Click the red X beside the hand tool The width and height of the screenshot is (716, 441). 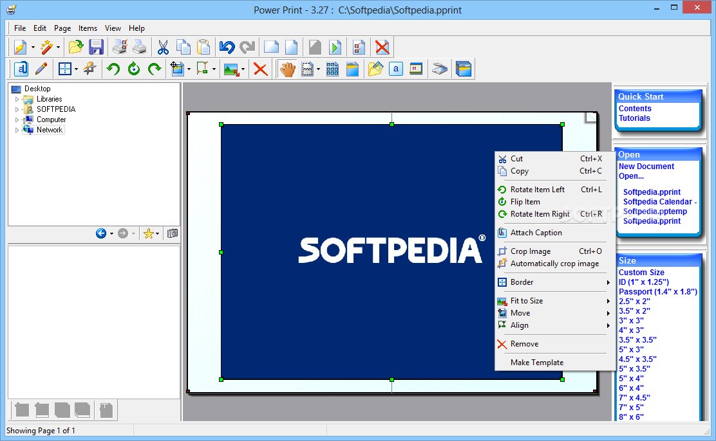click(x=260, y=69)
